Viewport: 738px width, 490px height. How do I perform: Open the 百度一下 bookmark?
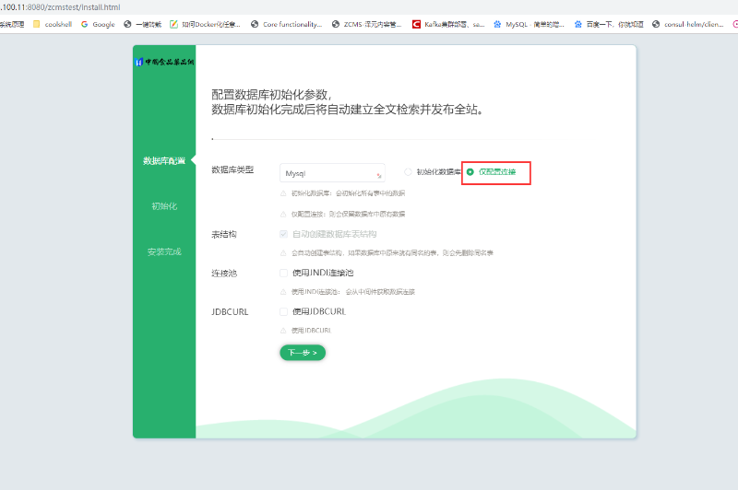click(x=609, y=25)
